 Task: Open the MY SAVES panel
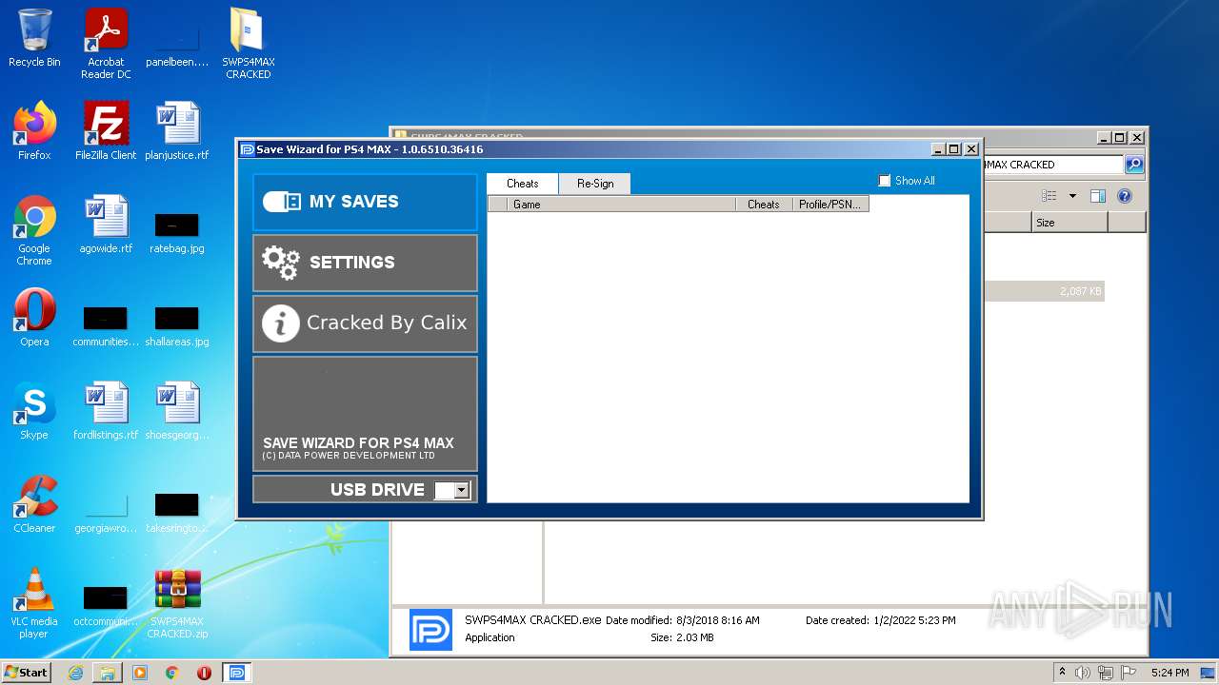click(x=365, y=202)
